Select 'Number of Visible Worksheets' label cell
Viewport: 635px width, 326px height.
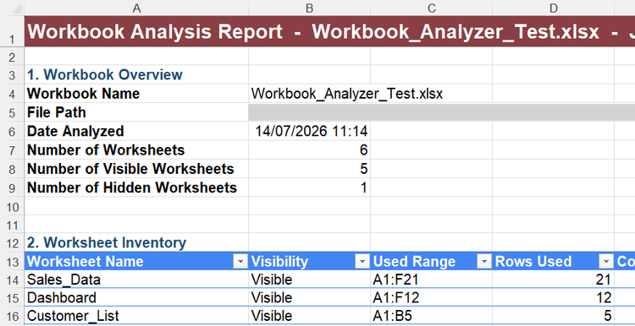136,169
